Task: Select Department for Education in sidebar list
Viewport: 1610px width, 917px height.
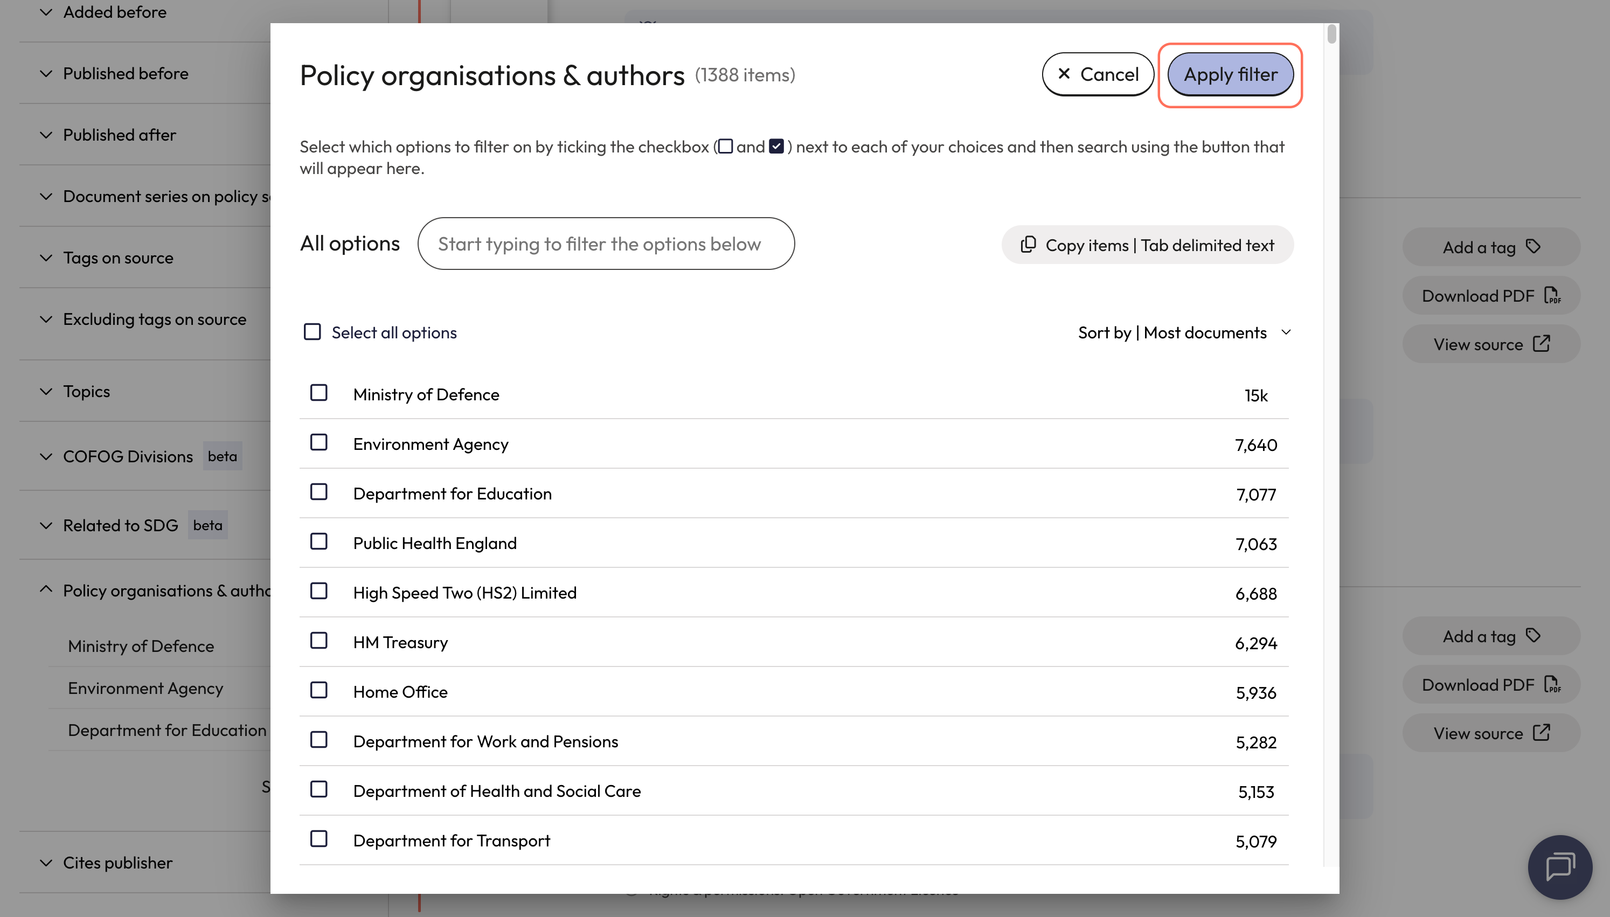Action: [x=168, y=731]
